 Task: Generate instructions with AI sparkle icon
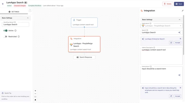point(180,75)
